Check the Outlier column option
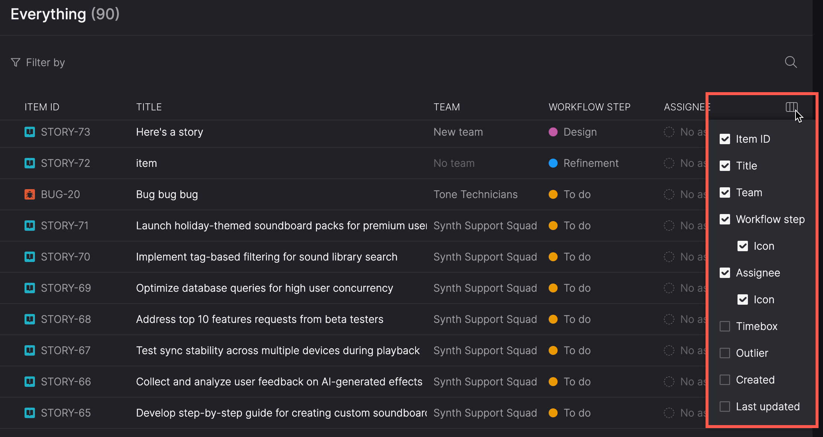823x437 pixels. tap(724, 353)
